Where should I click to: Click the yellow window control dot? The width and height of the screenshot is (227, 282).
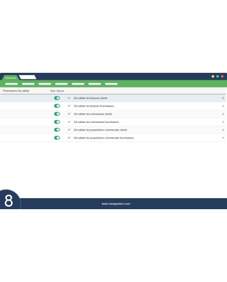pyautogui.click(x=213, y=76)
